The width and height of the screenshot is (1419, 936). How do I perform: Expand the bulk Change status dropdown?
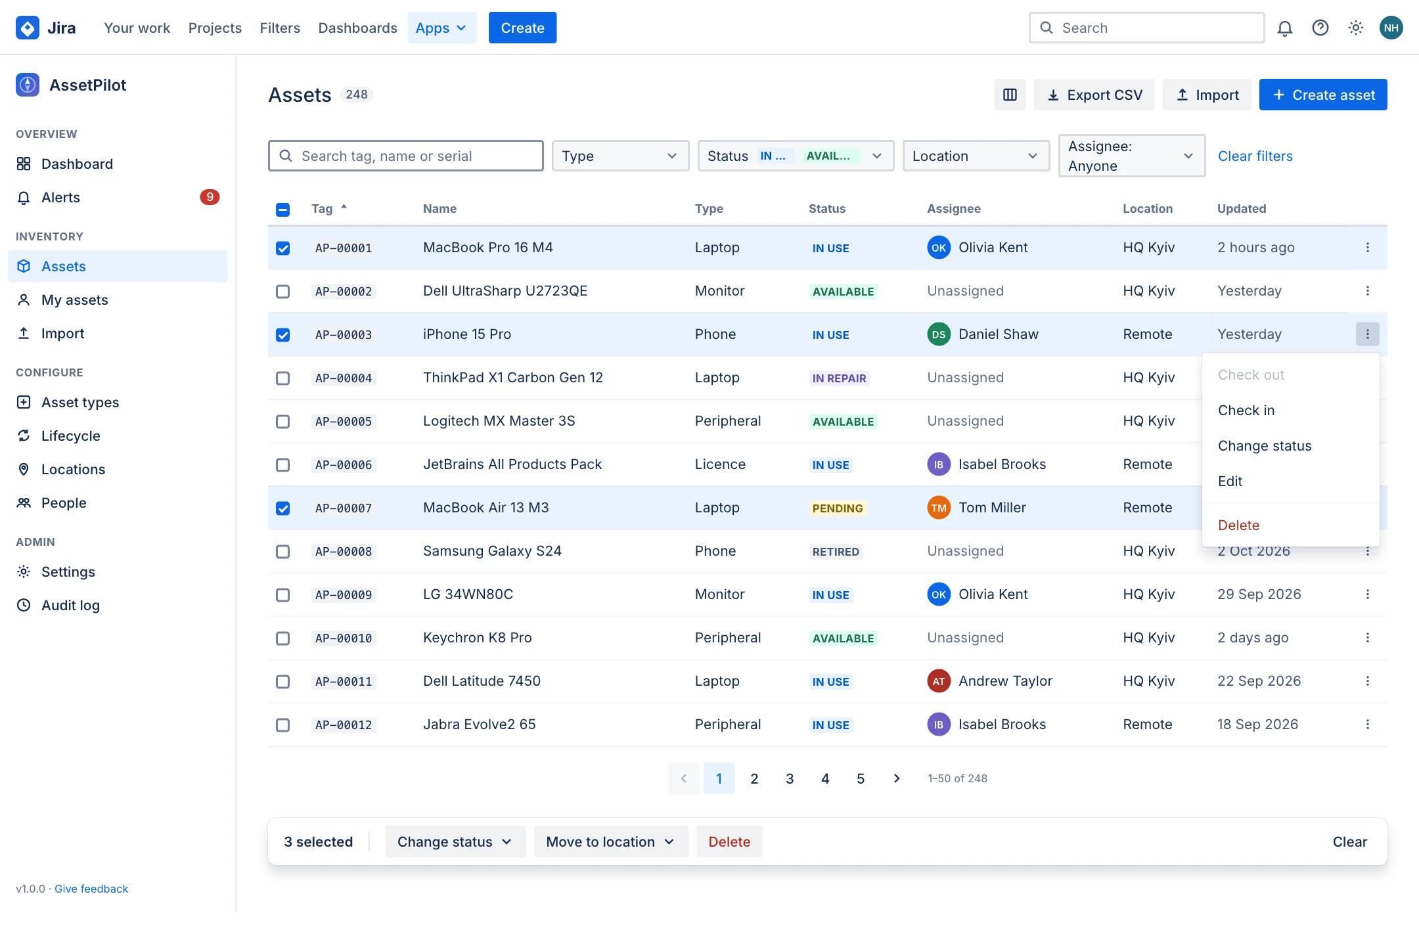point(455,841)
